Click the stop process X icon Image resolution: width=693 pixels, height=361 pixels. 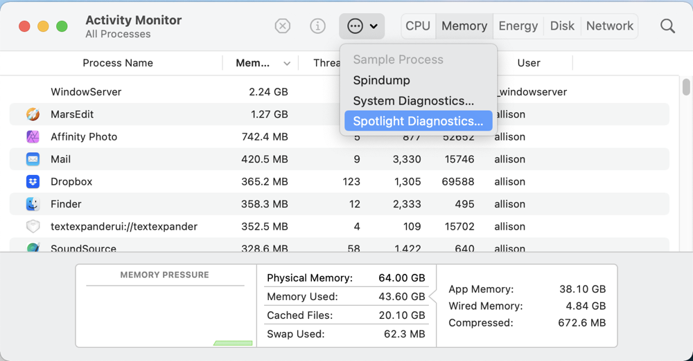tap(283, 26)
